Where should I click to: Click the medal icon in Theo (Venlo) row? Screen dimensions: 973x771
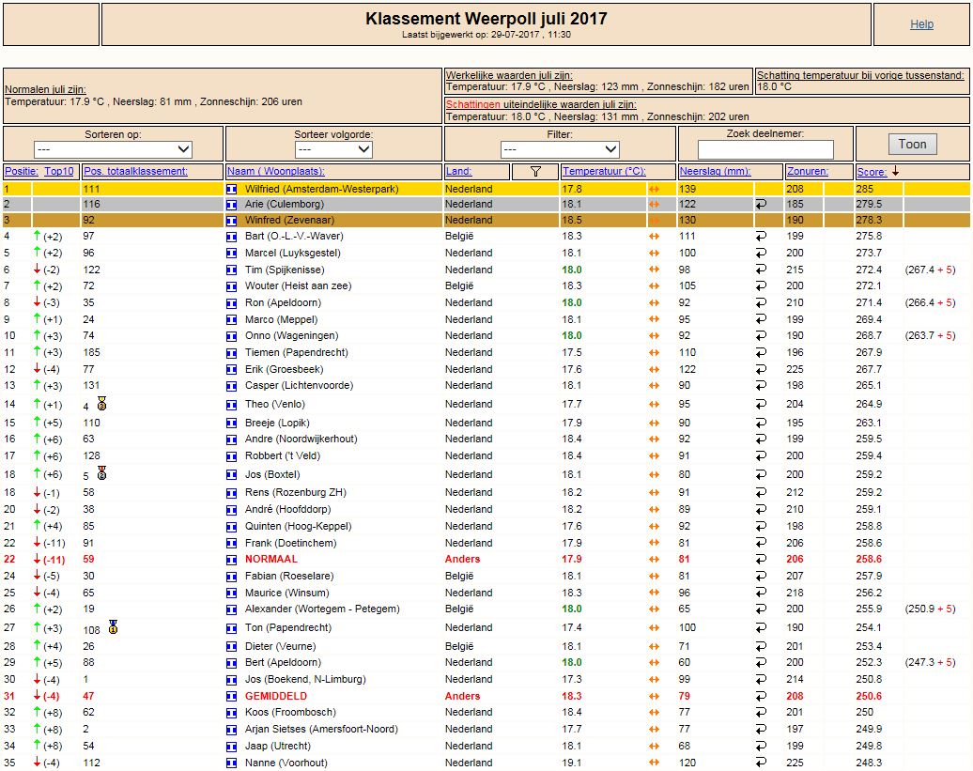coord(101,404)
